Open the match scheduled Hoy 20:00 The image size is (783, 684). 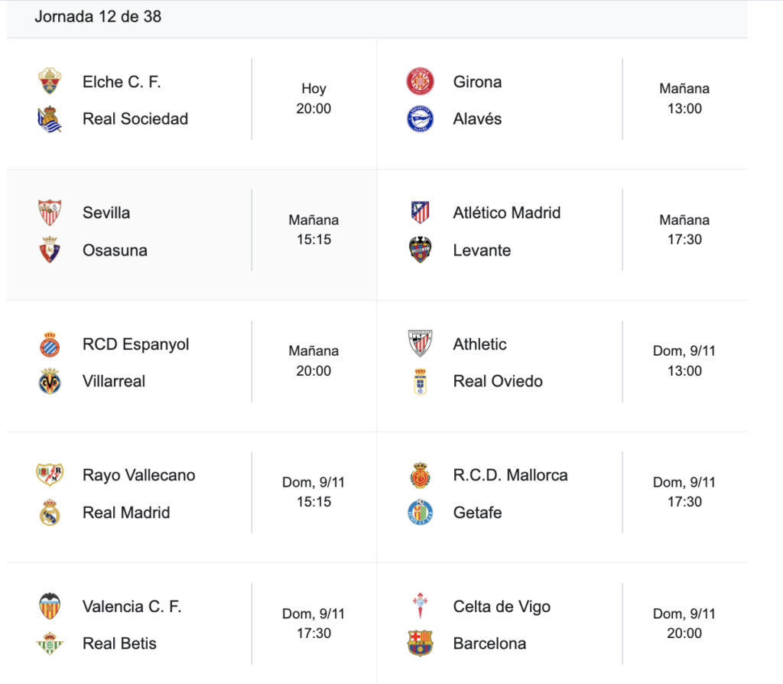[314, 99]
